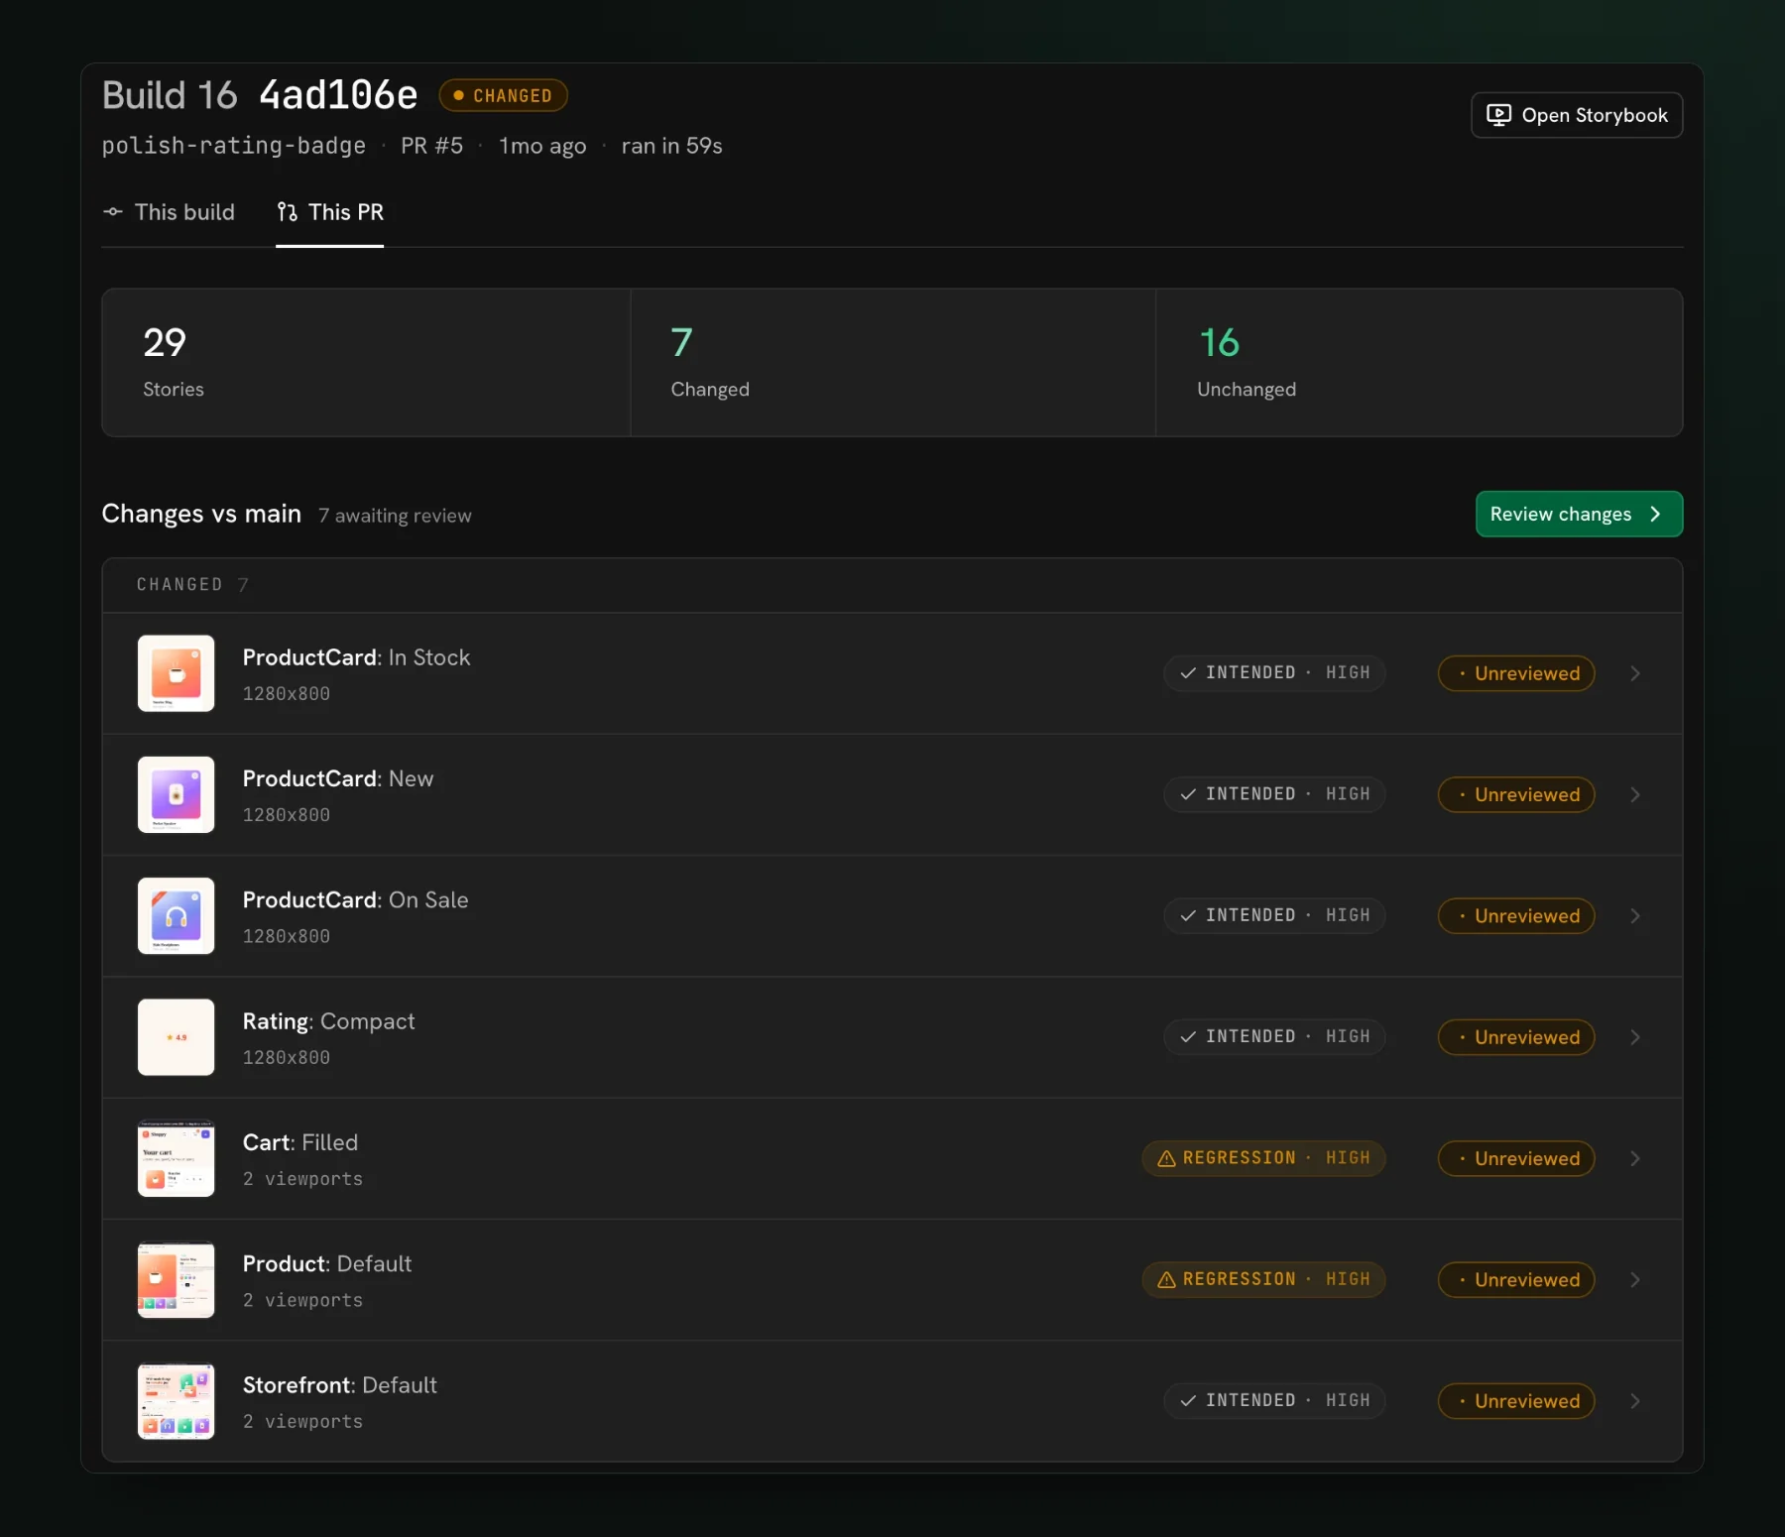Click the Unreviewed status on Cart: Filled
The height and width of the screenshot is (1537, 1785).
pyautogui.click(x=1516, y=1158)
